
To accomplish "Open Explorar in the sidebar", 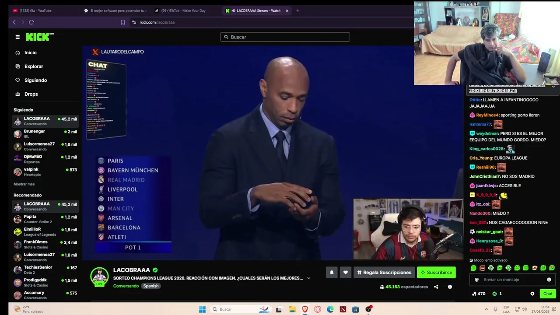I will 29,66.
